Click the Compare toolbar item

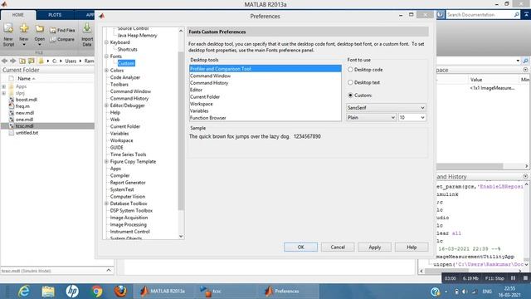62,39
